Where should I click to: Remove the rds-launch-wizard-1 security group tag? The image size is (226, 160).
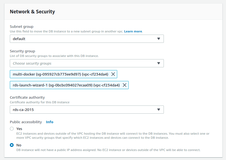[x=125, y=85]
